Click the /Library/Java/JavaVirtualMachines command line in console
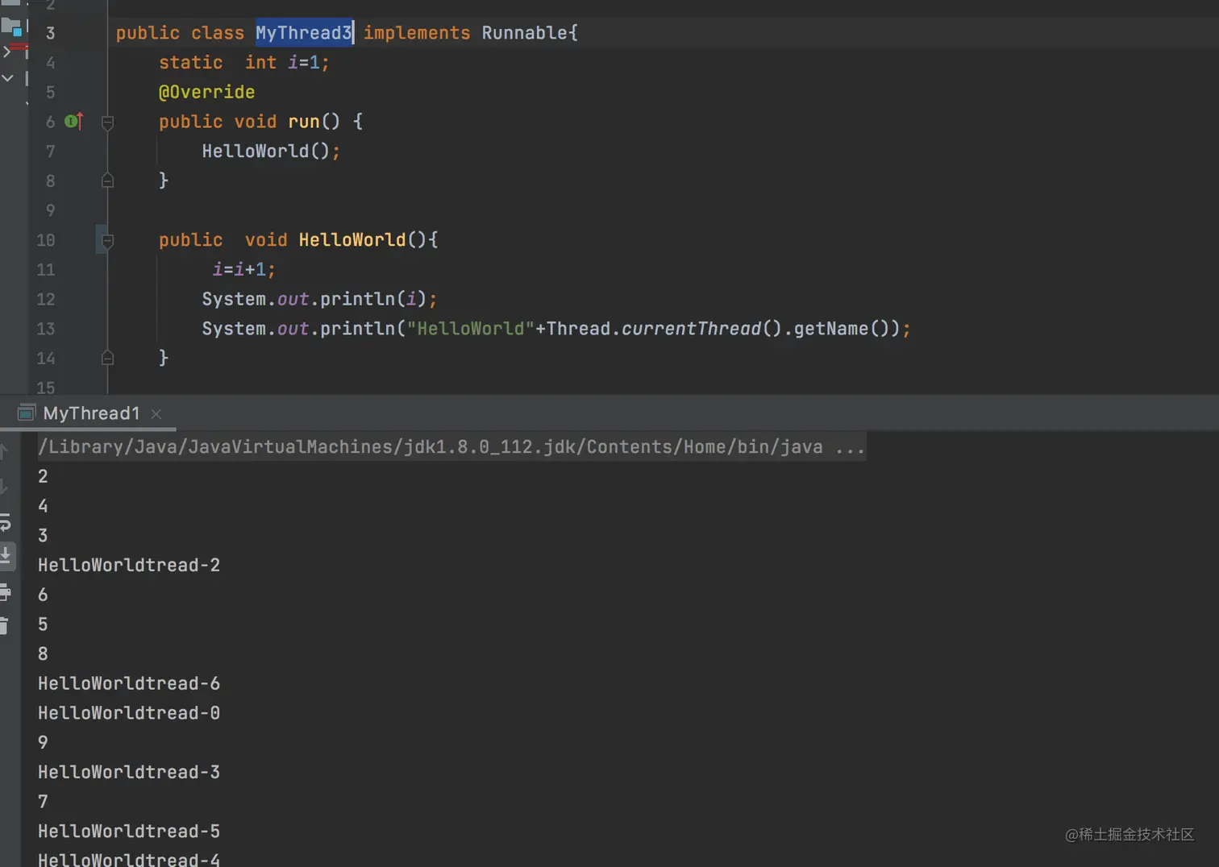 coord(451,447)
